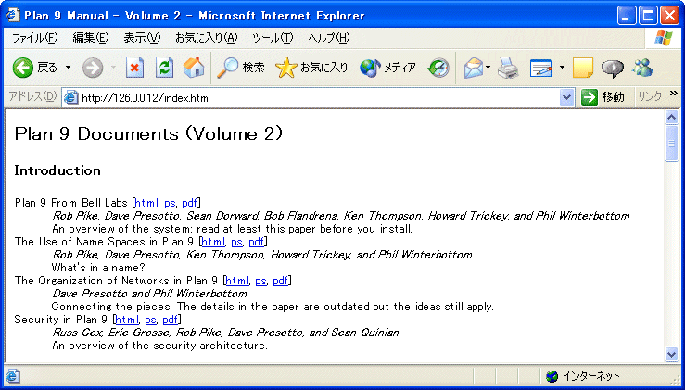Go back with the 戻る button
685x390 pixels.
click(x=35, y=68)
